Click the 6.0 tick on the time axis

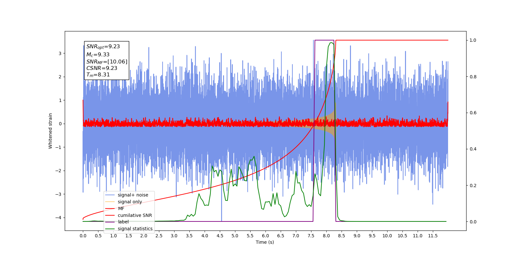point(265,236)
